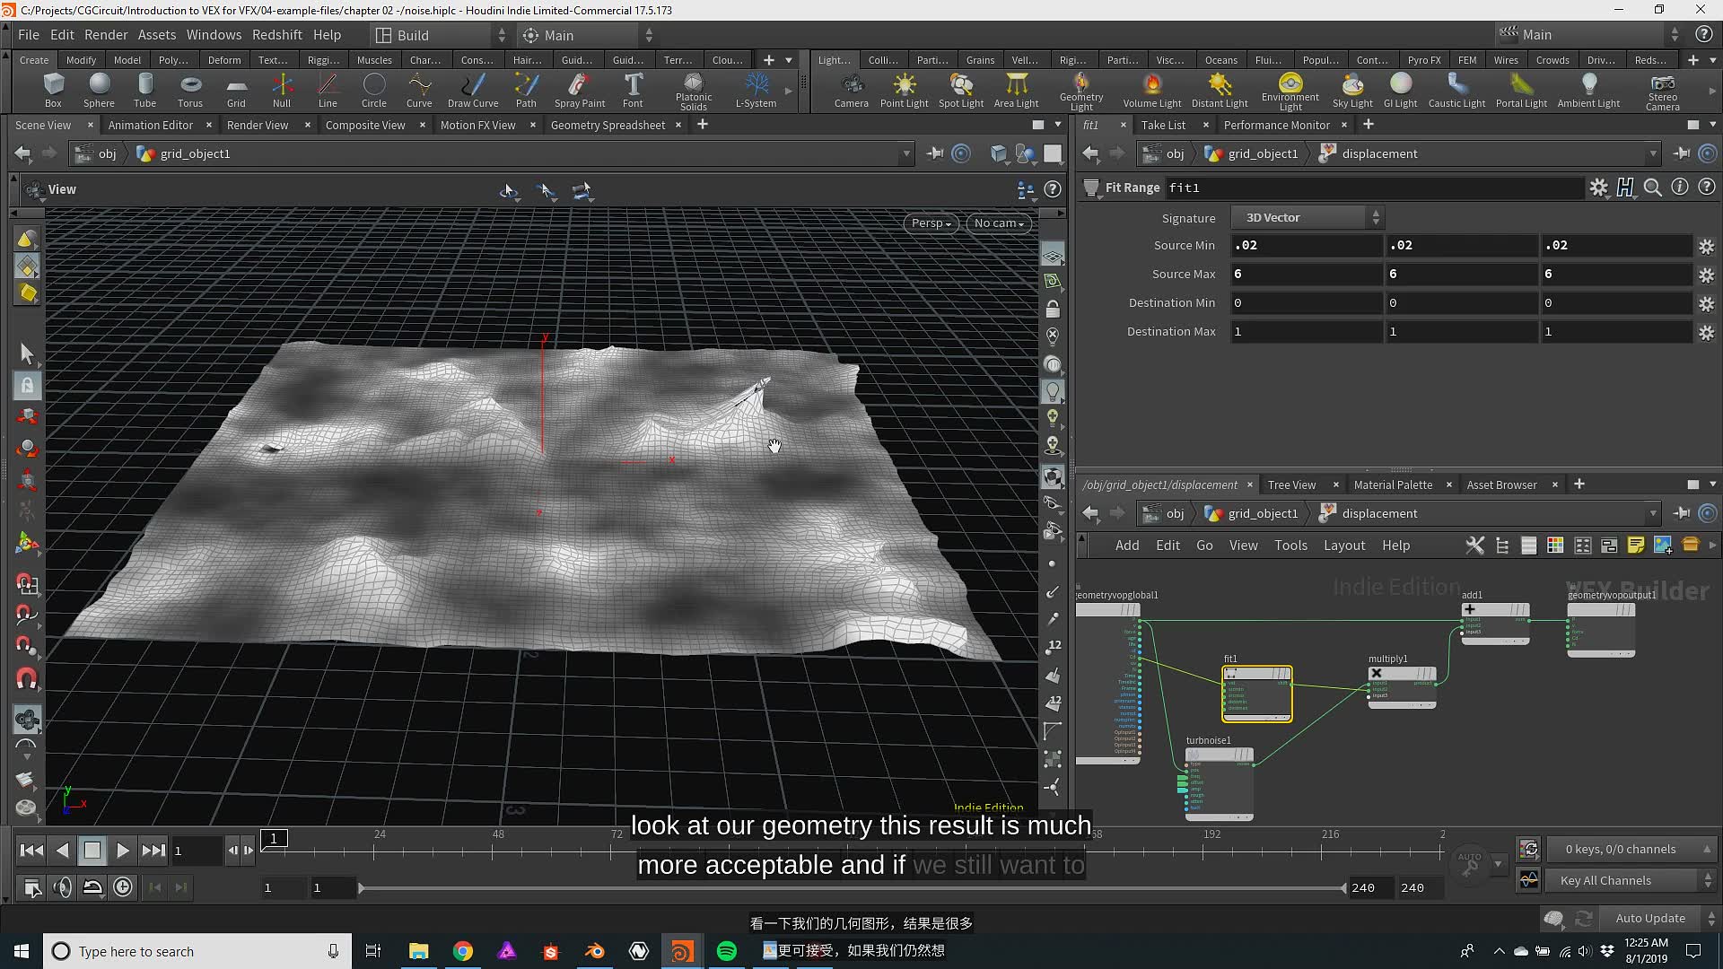Open the Redshift menu
The width and height of the screenshot is (1723, 969).
click(x=276, y=35)
